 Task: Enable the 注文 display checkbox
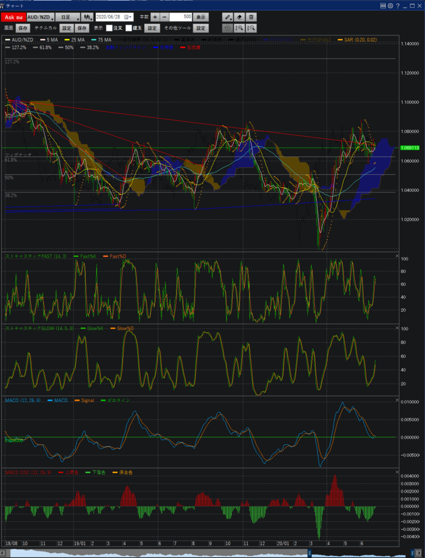pos(109,28)
